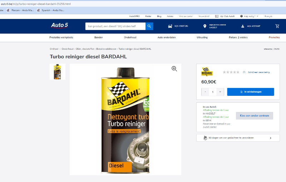Click the Bardahl brand logo

point(207,72)
